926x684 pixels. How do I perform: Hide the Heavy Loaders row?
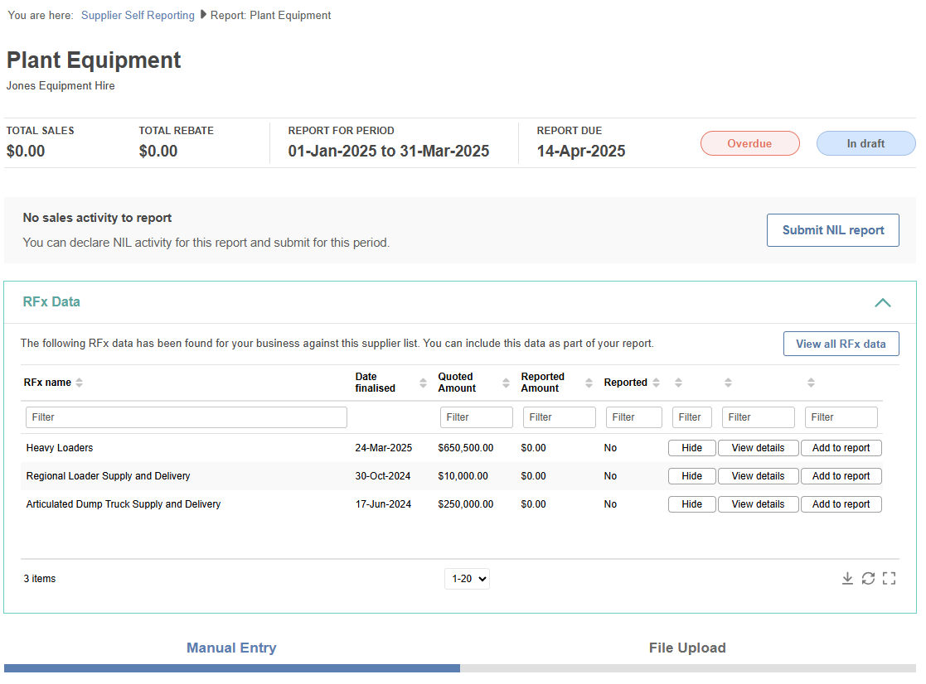pyautogui.click(x=691, y=448)
